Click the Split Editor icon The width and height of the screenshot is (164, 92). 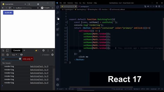[159, 6]
